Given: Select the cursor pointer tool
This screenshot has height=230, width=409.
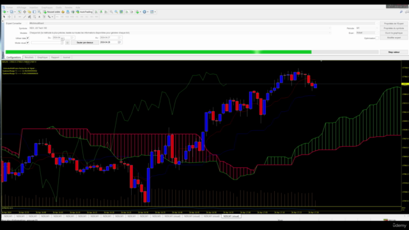Looking at the screenshot, I should [x=4, y=17].
